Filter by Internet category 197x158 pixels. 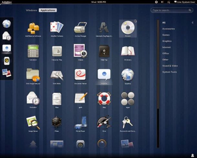coord(166,47)
